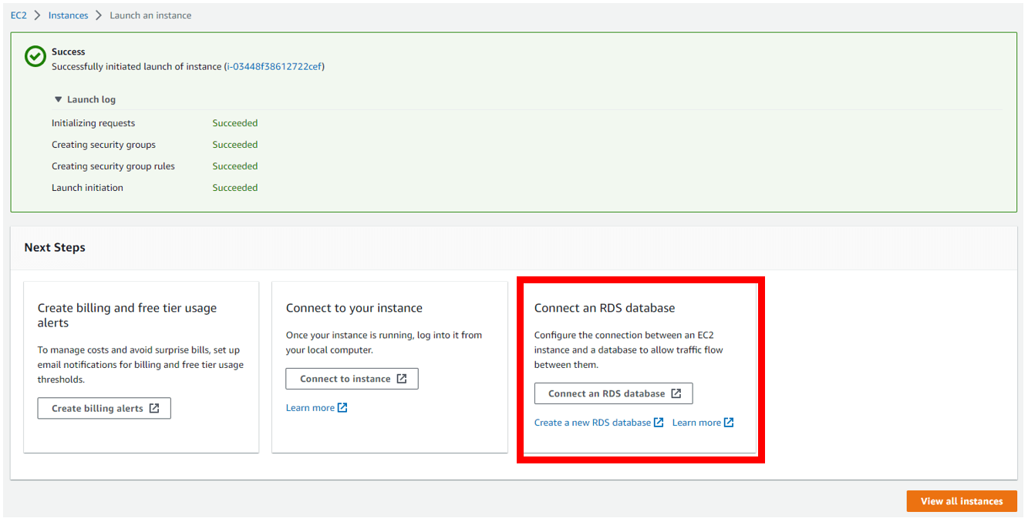Image resolution: width=1028 pixels, height=525 pixels.
Task: Click external-link icon on Create billing alerts
Action: coord(154,408)
